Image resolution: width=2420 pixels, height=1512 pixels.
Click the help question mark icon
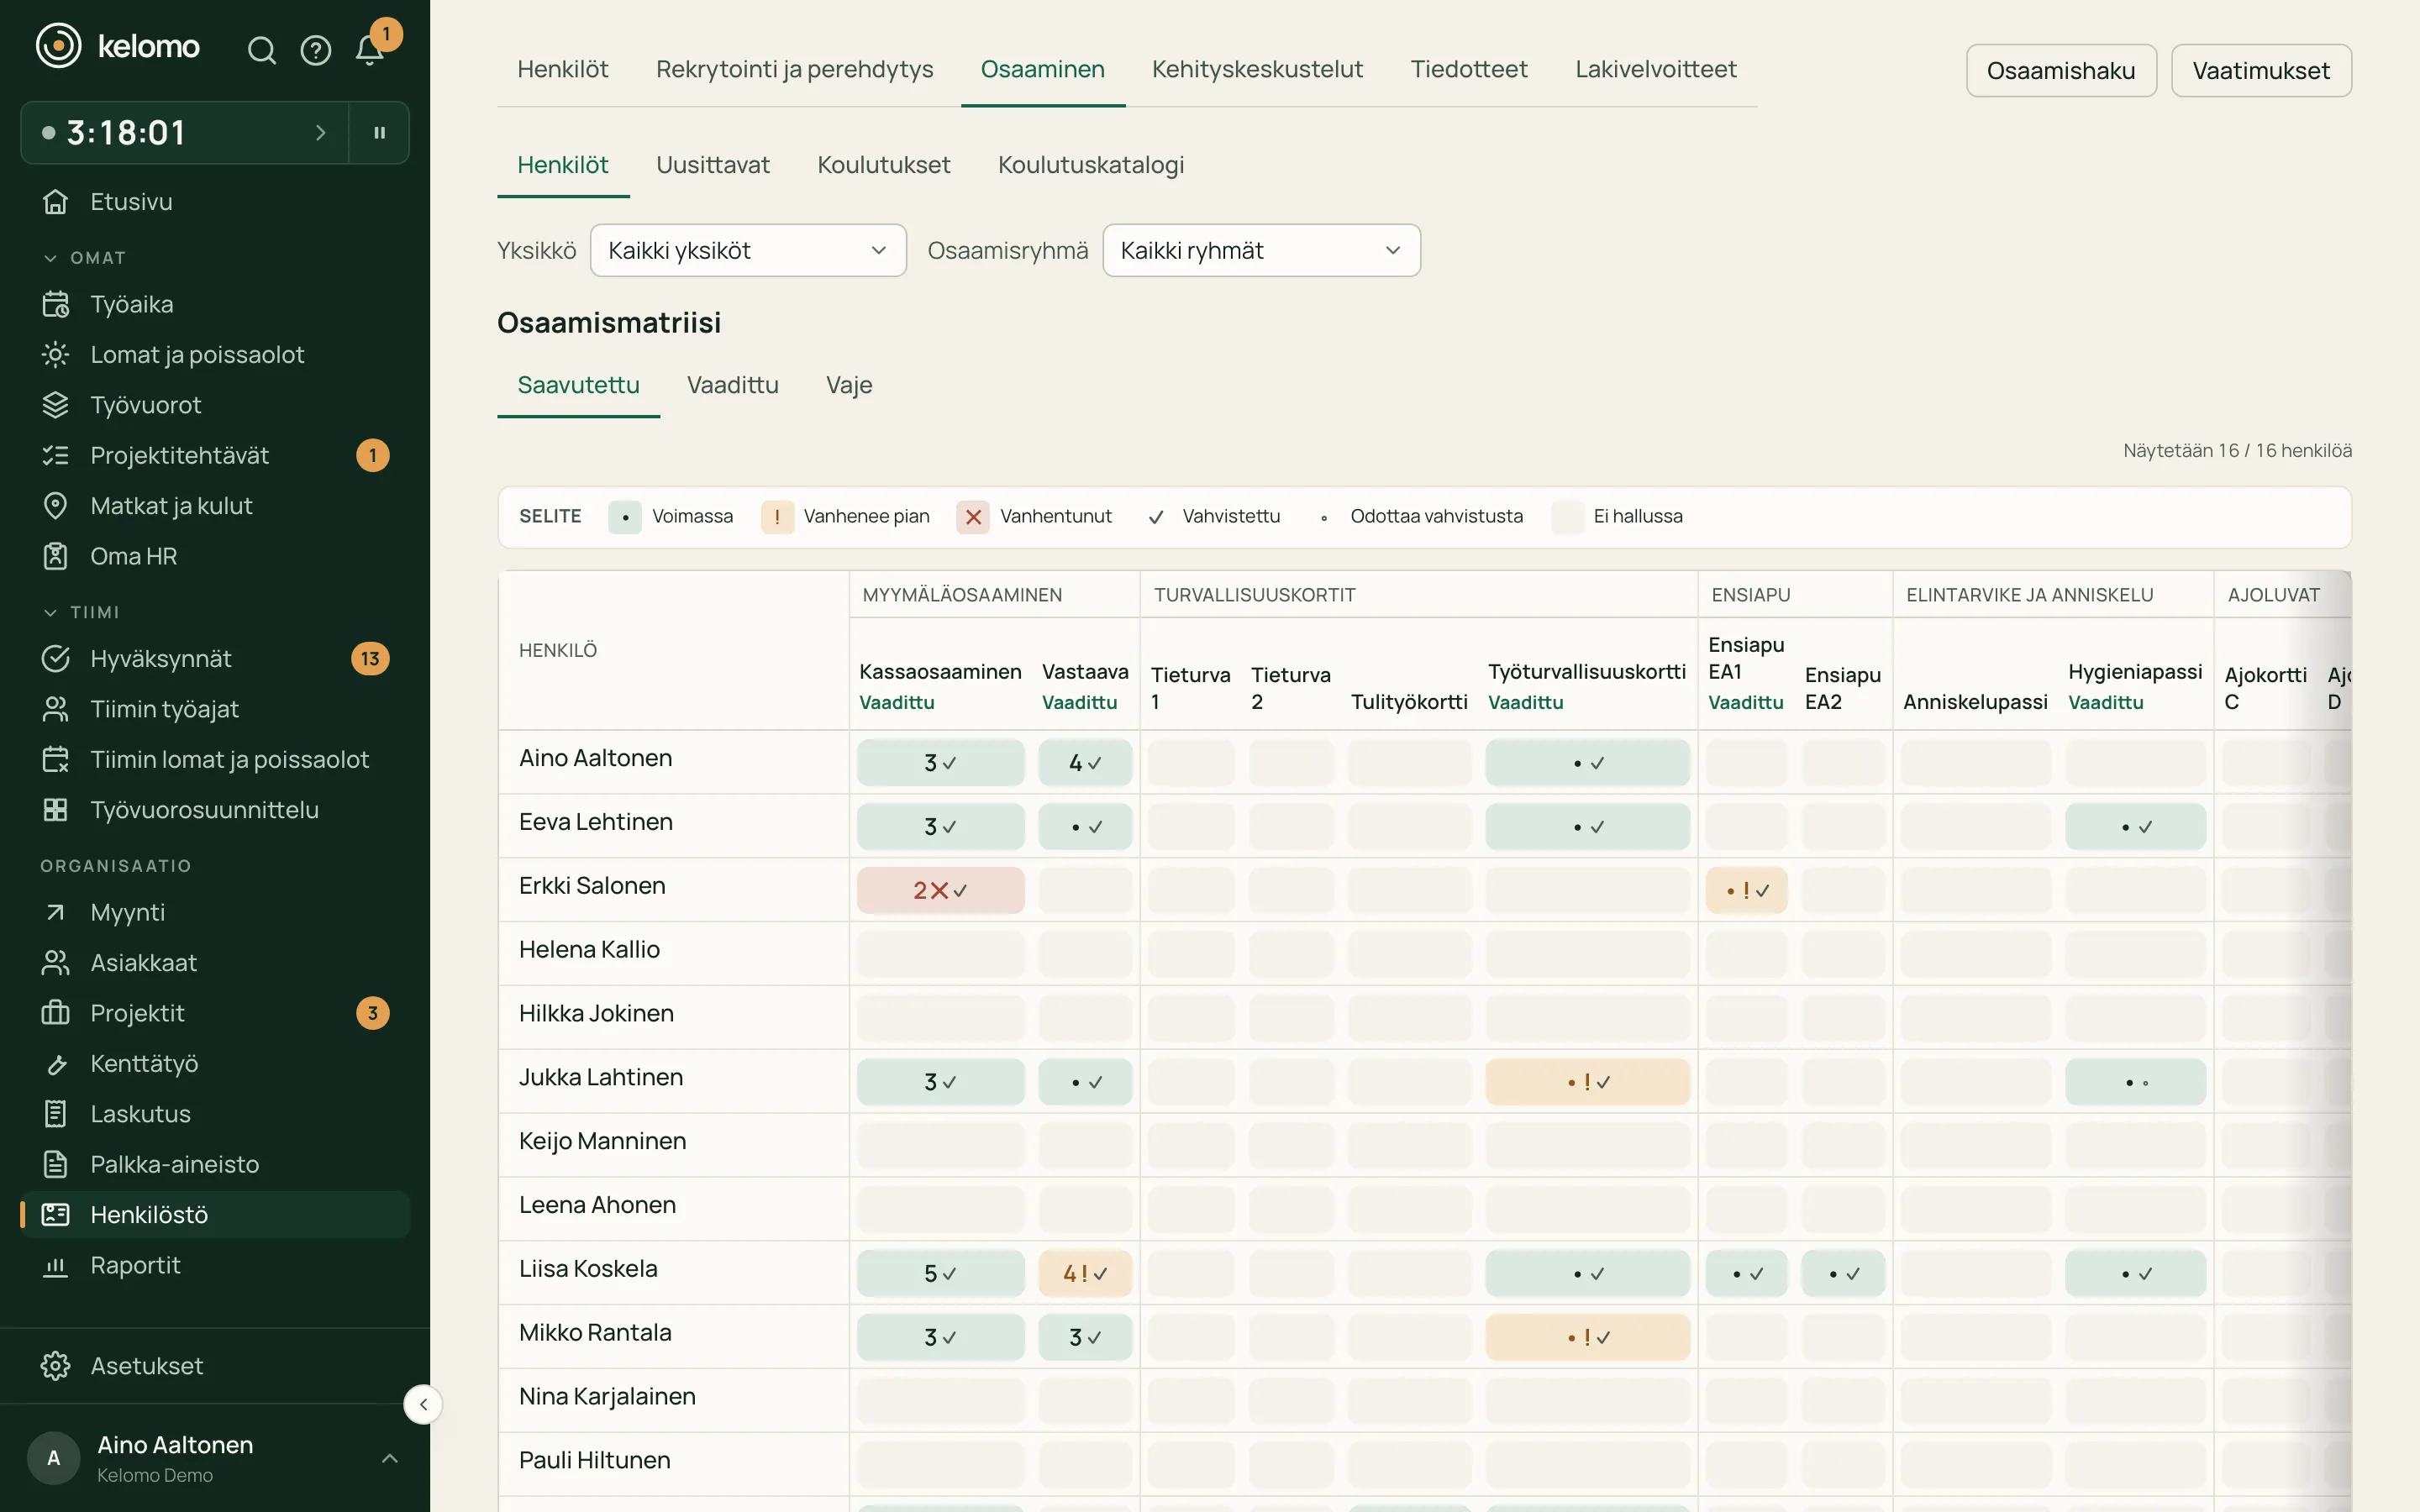coord(316,50)
